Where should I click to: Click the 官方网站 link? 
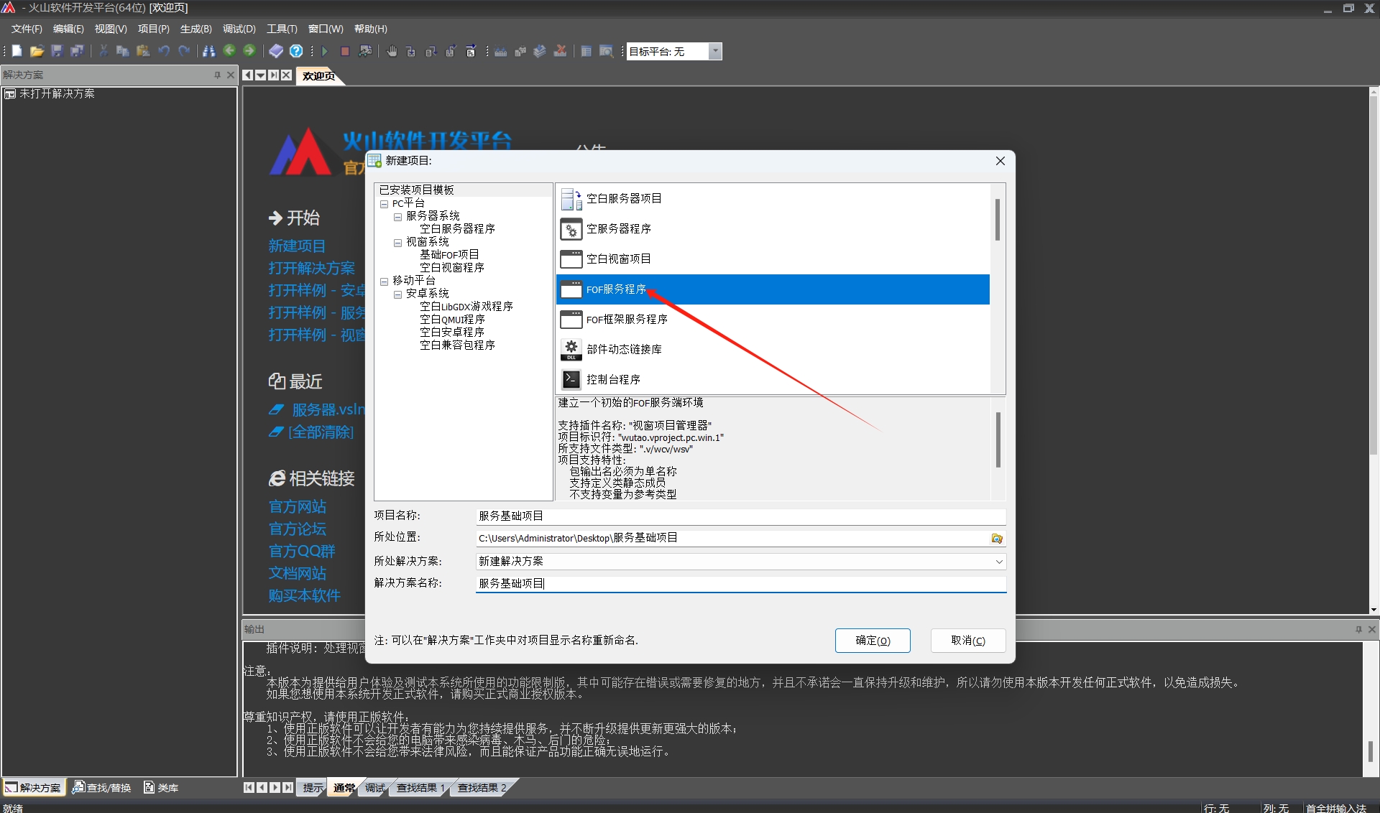(x=297, y=506)
